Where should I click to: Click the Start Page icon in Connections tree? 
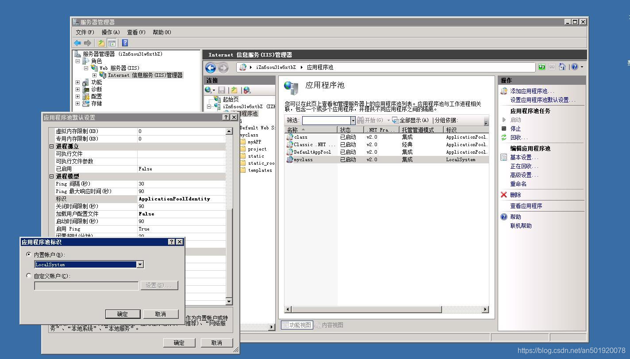pos(217,99)
